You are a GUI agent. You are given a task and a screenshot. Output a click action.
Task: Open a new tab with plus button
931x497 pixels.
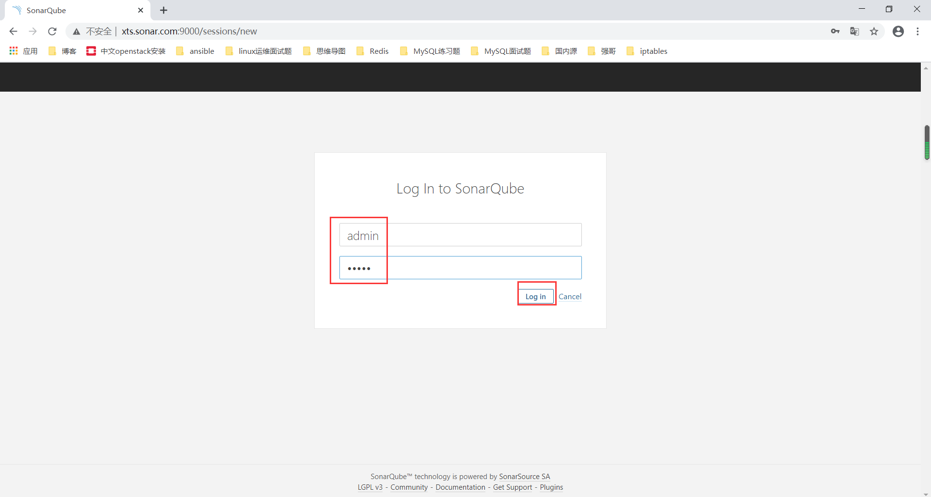pos(164,10)
